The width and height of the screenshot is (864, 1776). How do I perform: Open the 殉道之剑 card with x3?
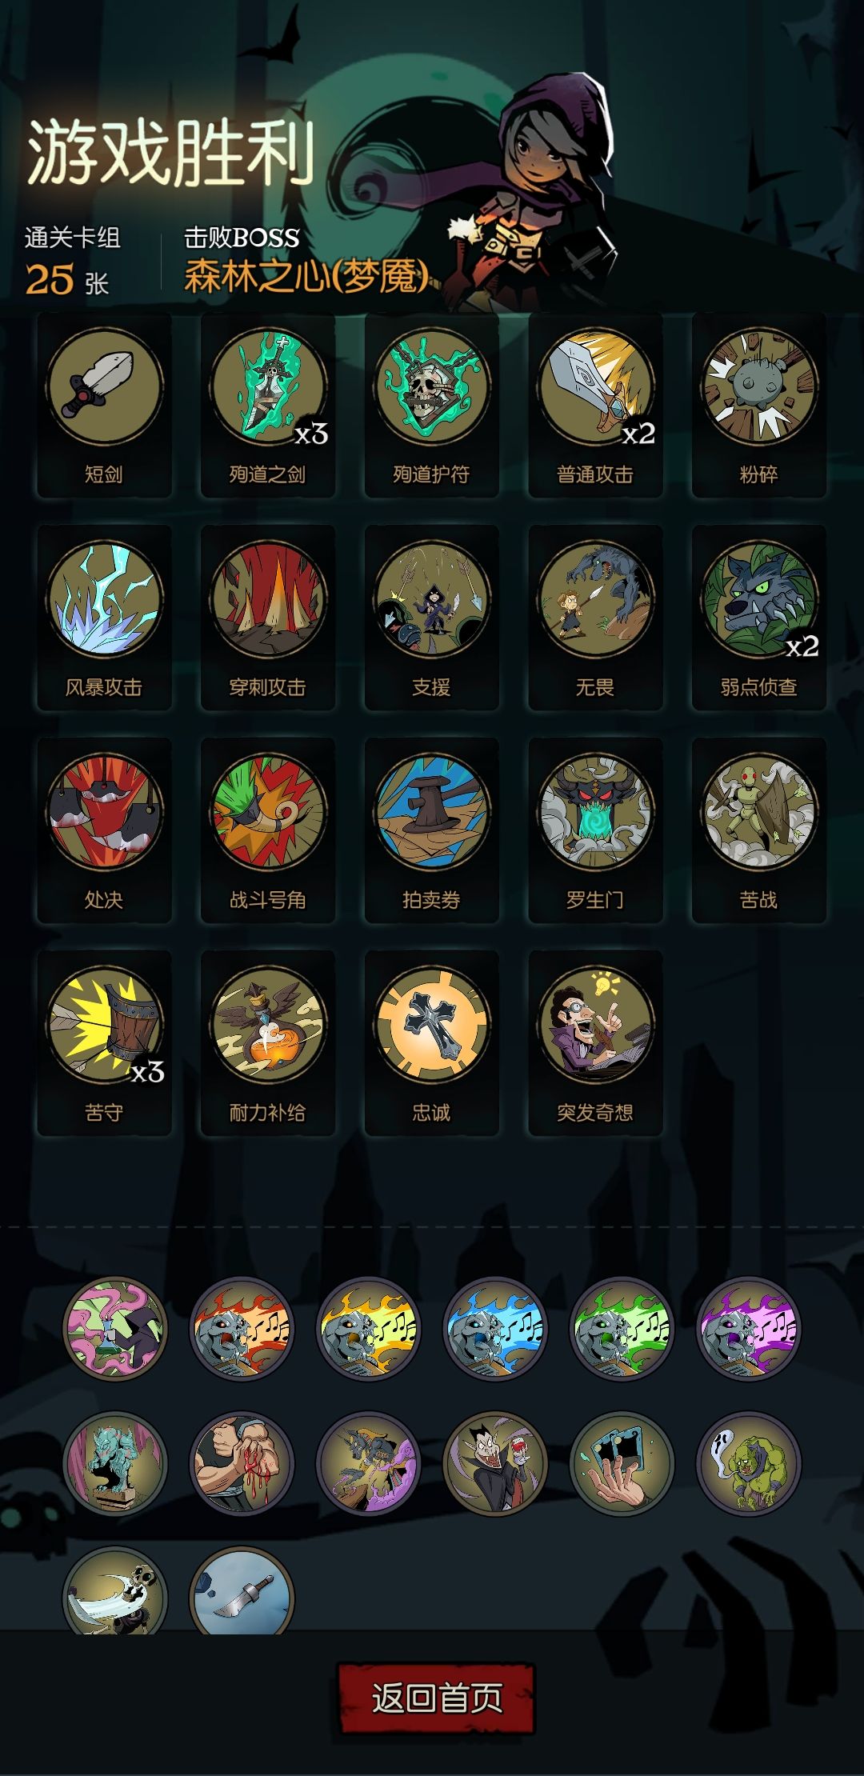(x=268, y=405)
